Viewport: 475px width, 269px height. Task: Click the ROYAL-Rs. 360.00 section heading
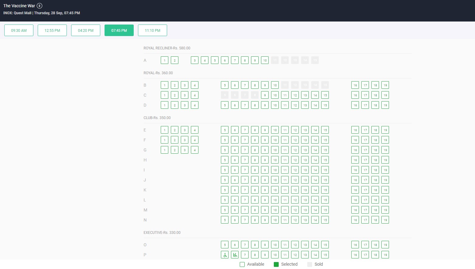point(158,73)
